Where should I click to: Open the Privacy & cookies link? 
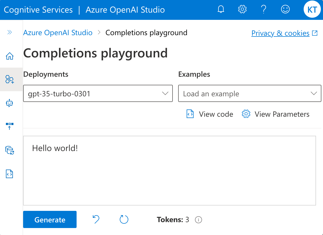[280, 33]
